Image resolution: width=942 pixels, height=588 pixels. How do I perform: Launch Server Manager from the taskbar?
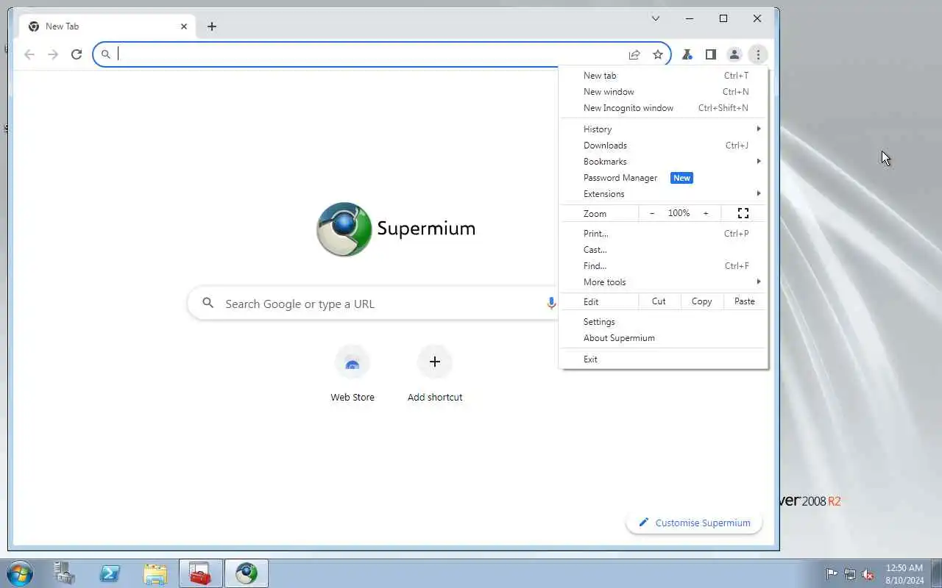pyautogui.click(x=65, y=573)
